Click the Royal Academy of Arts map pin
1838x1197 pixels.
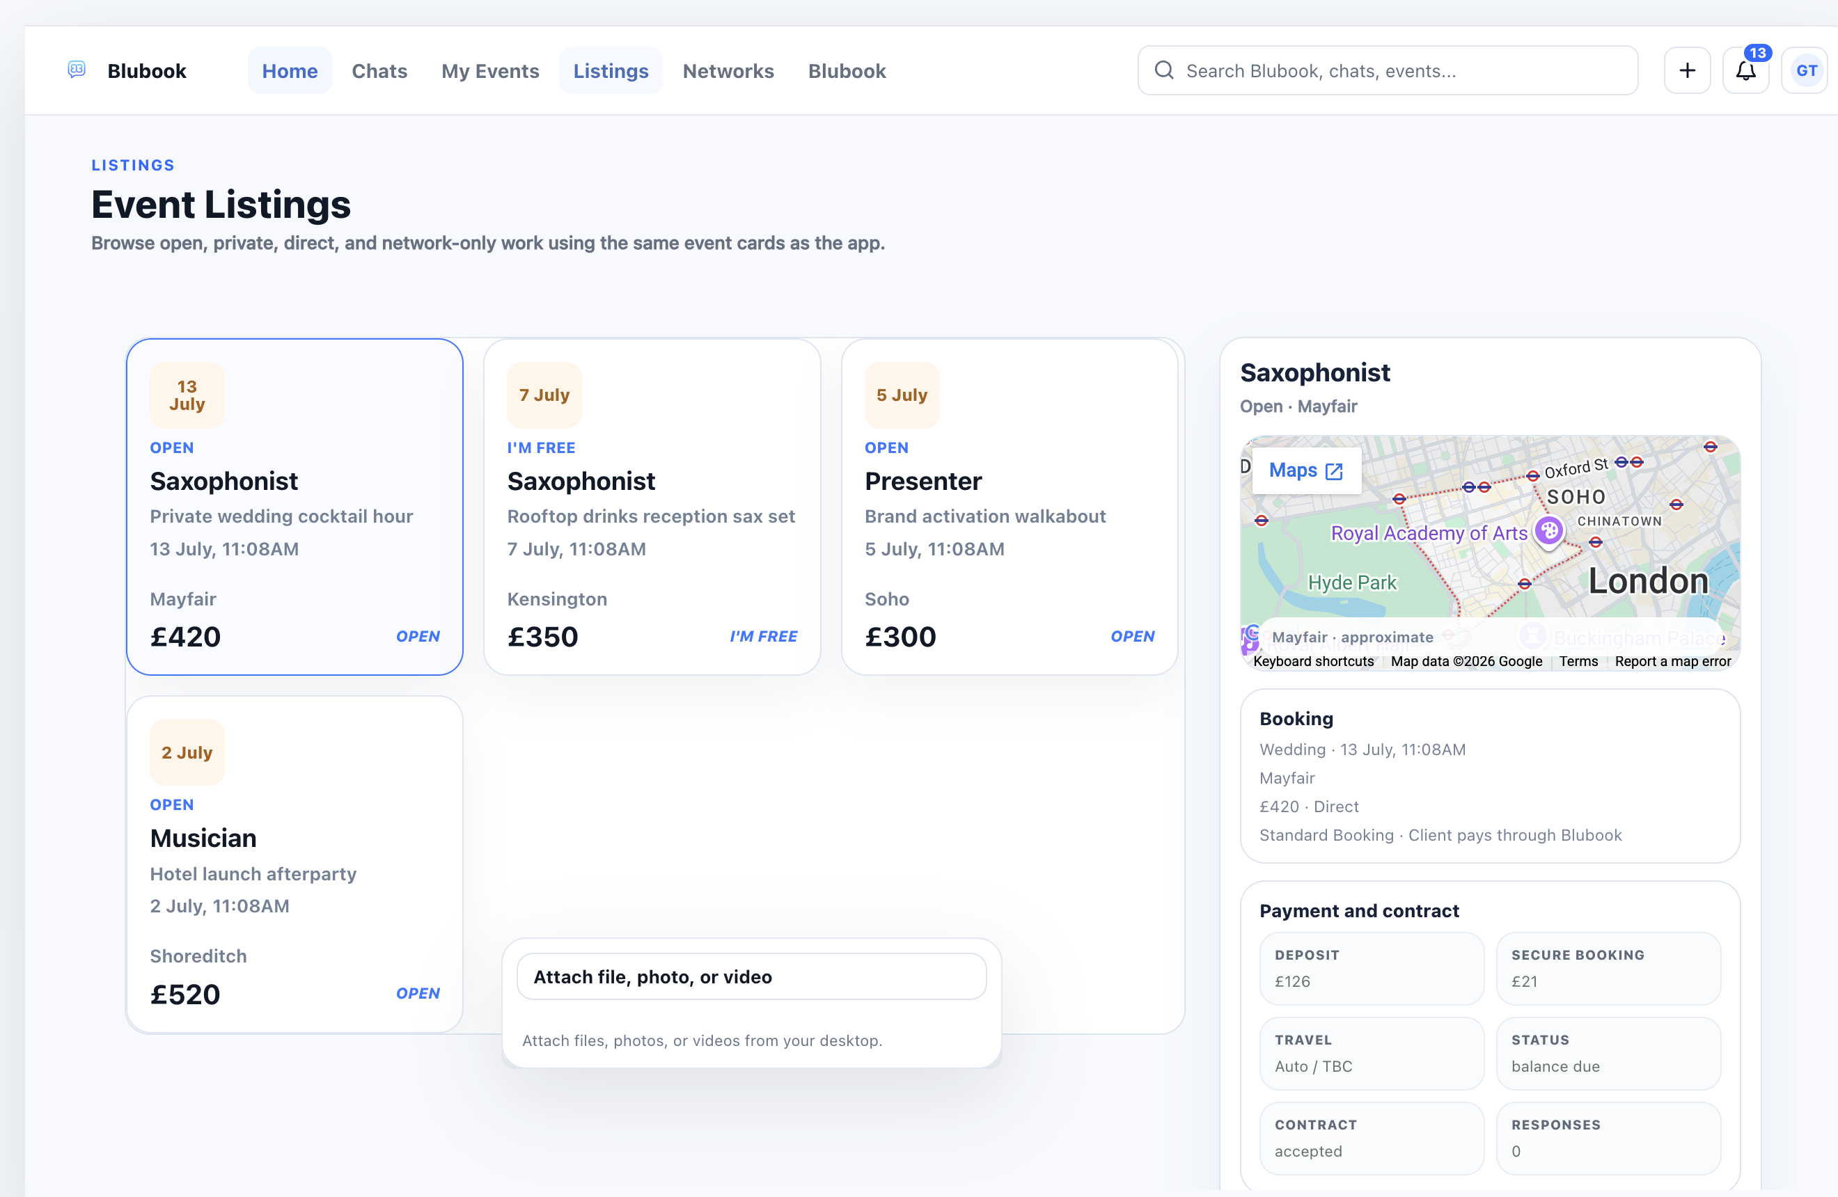point(1548,530)
